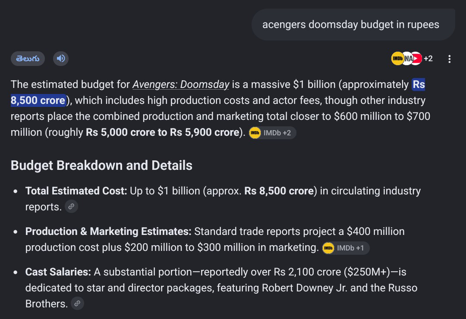Click the 'Total Estimated Cost:' label
Screen dimensions: 466x319
point(76,191)
